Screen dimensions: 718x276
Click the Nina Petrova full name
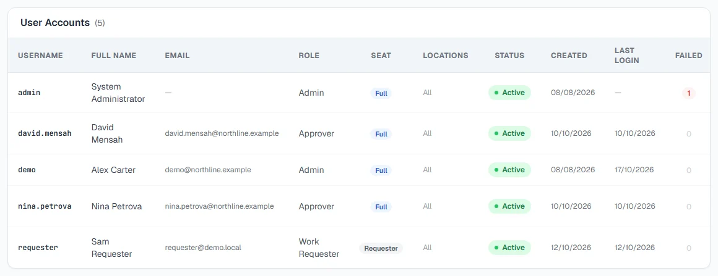coord(117,207)
